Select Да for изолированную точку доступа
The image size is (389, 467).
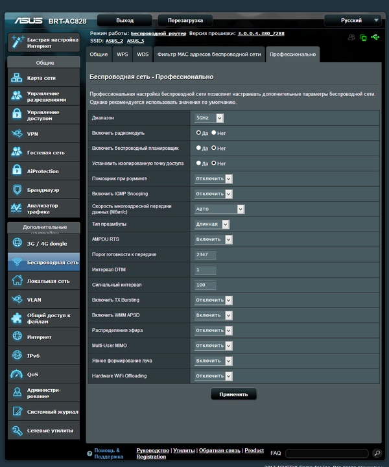pos(198,163)
